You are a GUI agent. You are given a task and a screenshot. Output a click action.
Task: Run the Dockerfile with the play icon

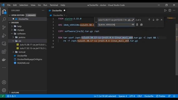pyautogui.click(x=165, y=11)
